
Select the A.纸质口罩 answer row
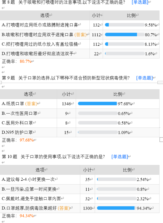[x=19, y=104]
